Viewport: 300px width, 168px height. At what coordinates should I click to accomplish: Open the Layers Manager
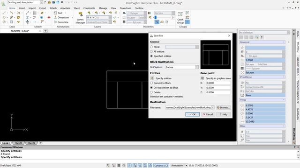pyautogui.click(x=80, y=18)
